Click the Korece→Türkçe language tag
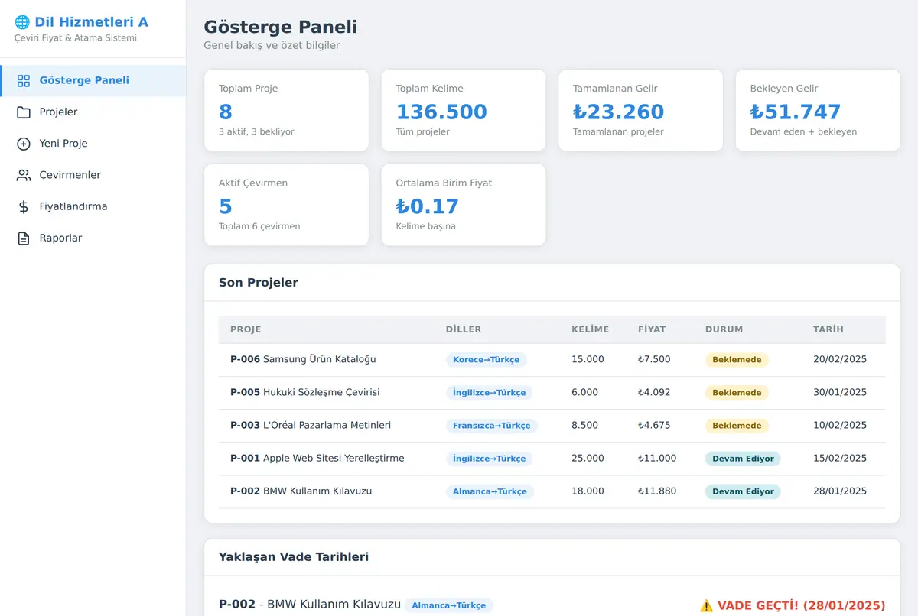This screenshot has height=616, width=918. click(x=486, y=360)
